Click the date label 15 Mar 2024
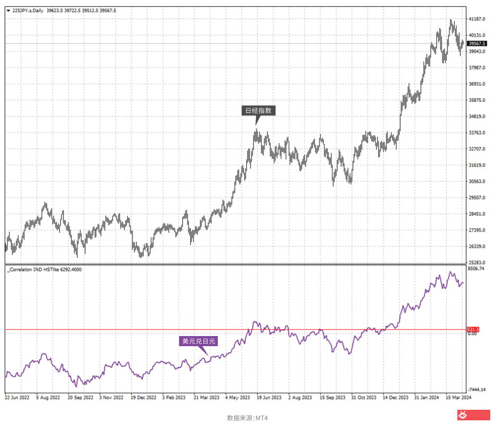This screenshot has height=423, width=495. pyautogui.click(x=458, y=398)
